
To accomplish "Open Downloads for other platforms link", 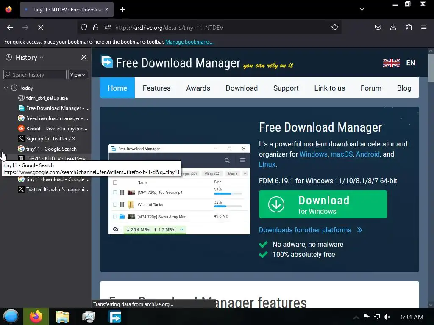I will tap(311, 230).
